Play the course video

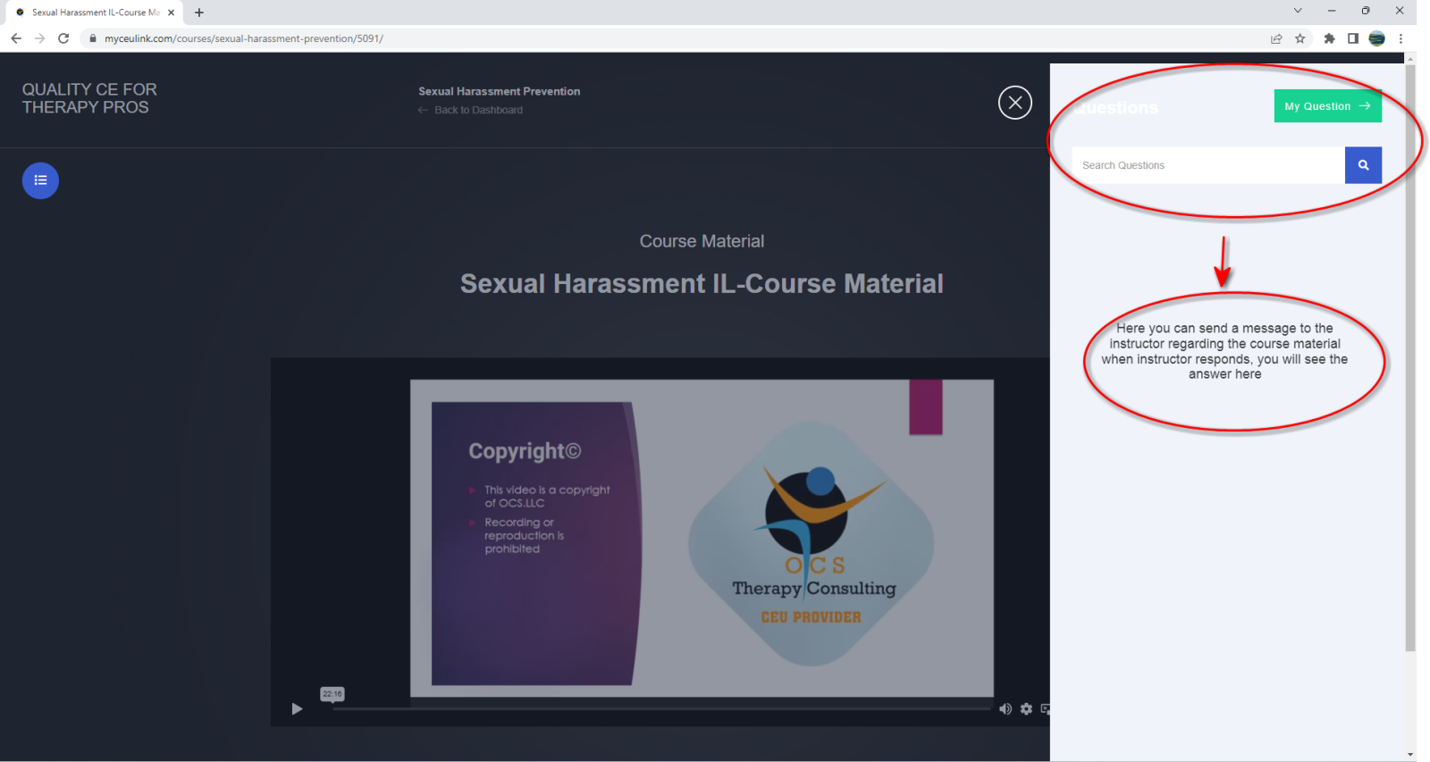[x=297, y=708]
